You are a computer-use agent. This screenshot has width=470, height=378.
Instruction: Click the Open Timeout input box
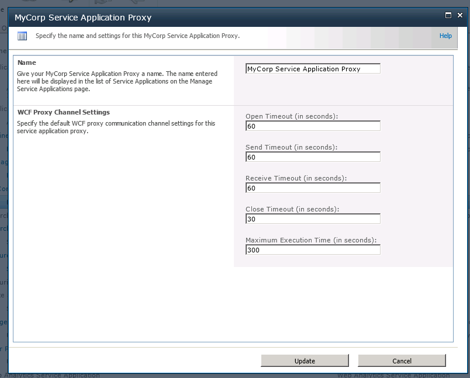pyautogui.click(x=313, y=126)
